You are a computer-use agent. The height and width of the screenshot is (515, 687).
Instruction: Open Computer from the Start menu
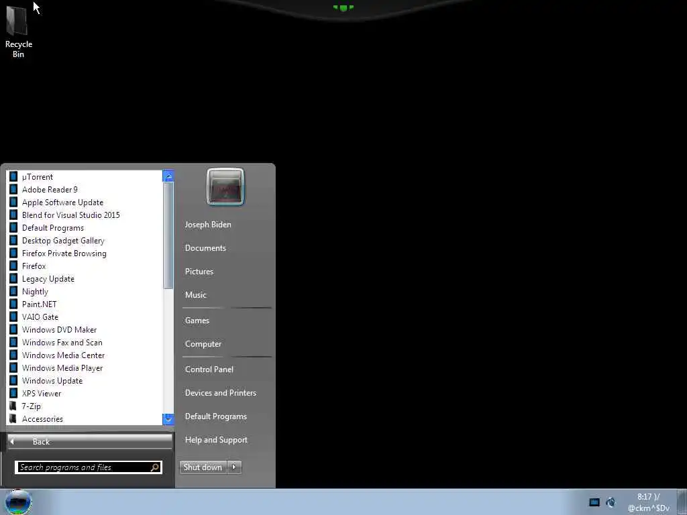tap(203, 344)
